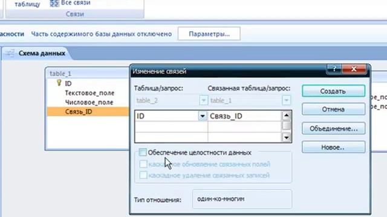Click the 'Связи' ribbon group label
This screenshot has height=217, width=387.
[x=75, y=14]
